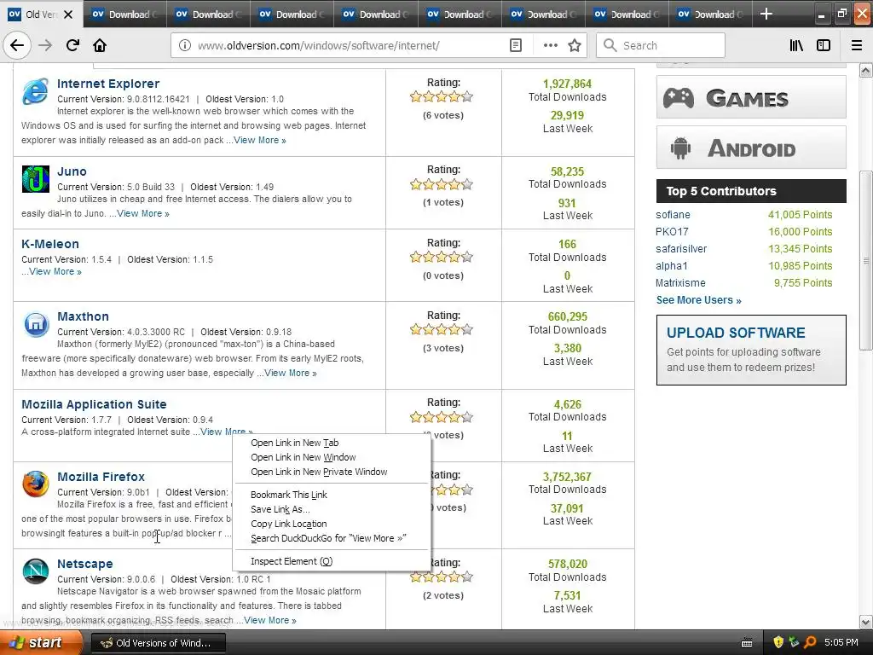The image size is (873, 655).
Task: Show site information icon in address bar
Action: coord(185,45)
